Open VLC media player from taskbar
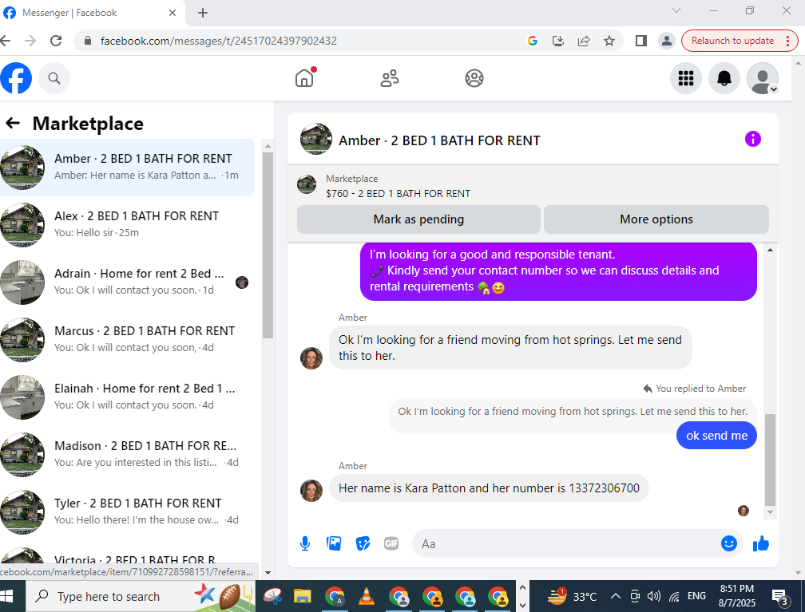 [366, 597]
